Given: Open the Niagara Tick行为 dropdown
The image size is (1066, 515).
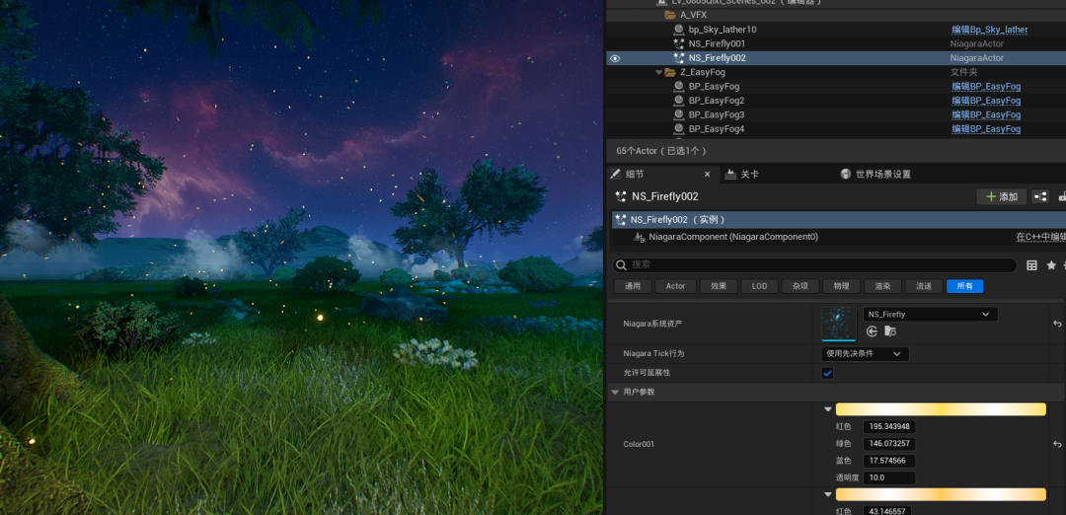Looking at the screenshot, I should [x=865, y=354].
